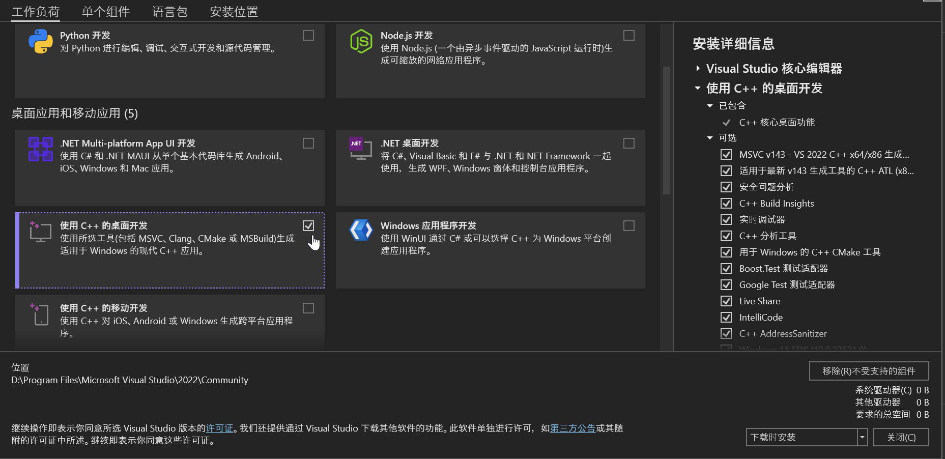
Task: Open the 语言包 tab
Action: coord(170,12)
